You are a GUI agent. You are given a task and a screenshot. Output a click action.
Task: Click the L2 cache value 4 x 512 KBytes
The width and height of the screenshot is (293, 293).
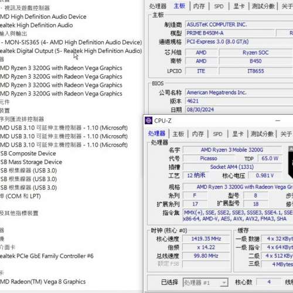tap(277, 255)
